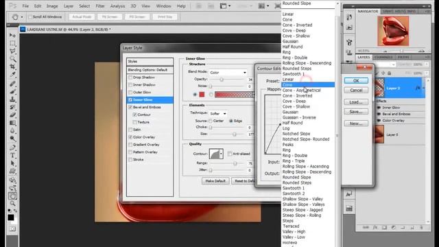Enable the Texture sub-option checkbox
439x247 pixels.
pos(134,122)
